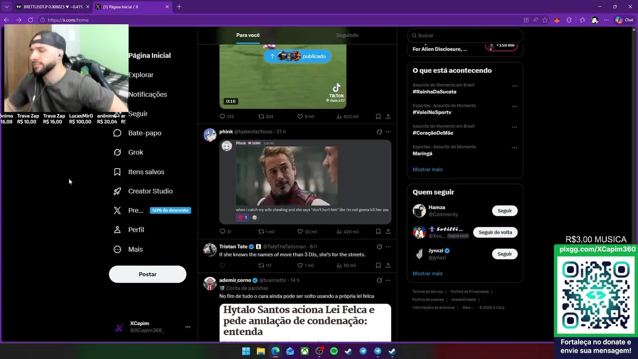The height and width of the screenshot is (359, 638).
Task: Open Termos de Serviço footer link
Action: tap(428, 292)
